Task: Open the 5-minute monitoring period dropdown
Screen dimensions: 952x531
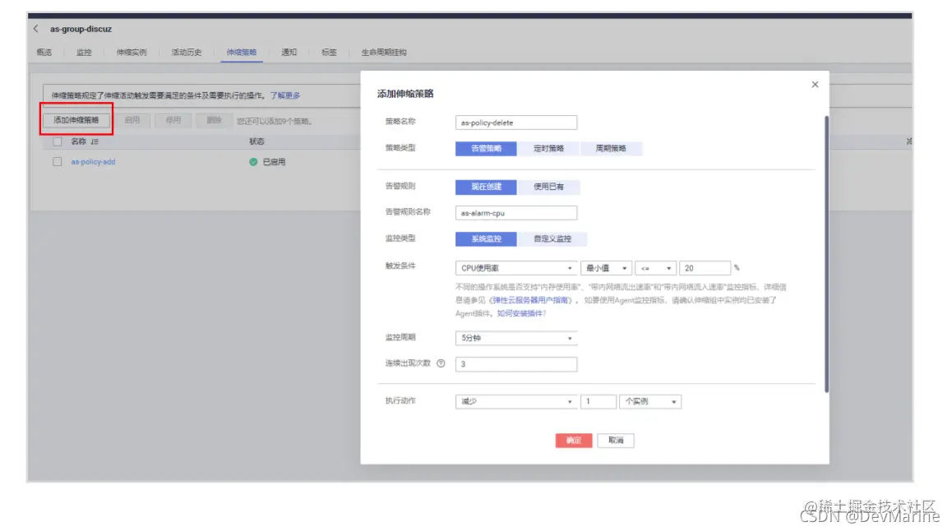Action: pyautogui.click(x=516, y=338)
